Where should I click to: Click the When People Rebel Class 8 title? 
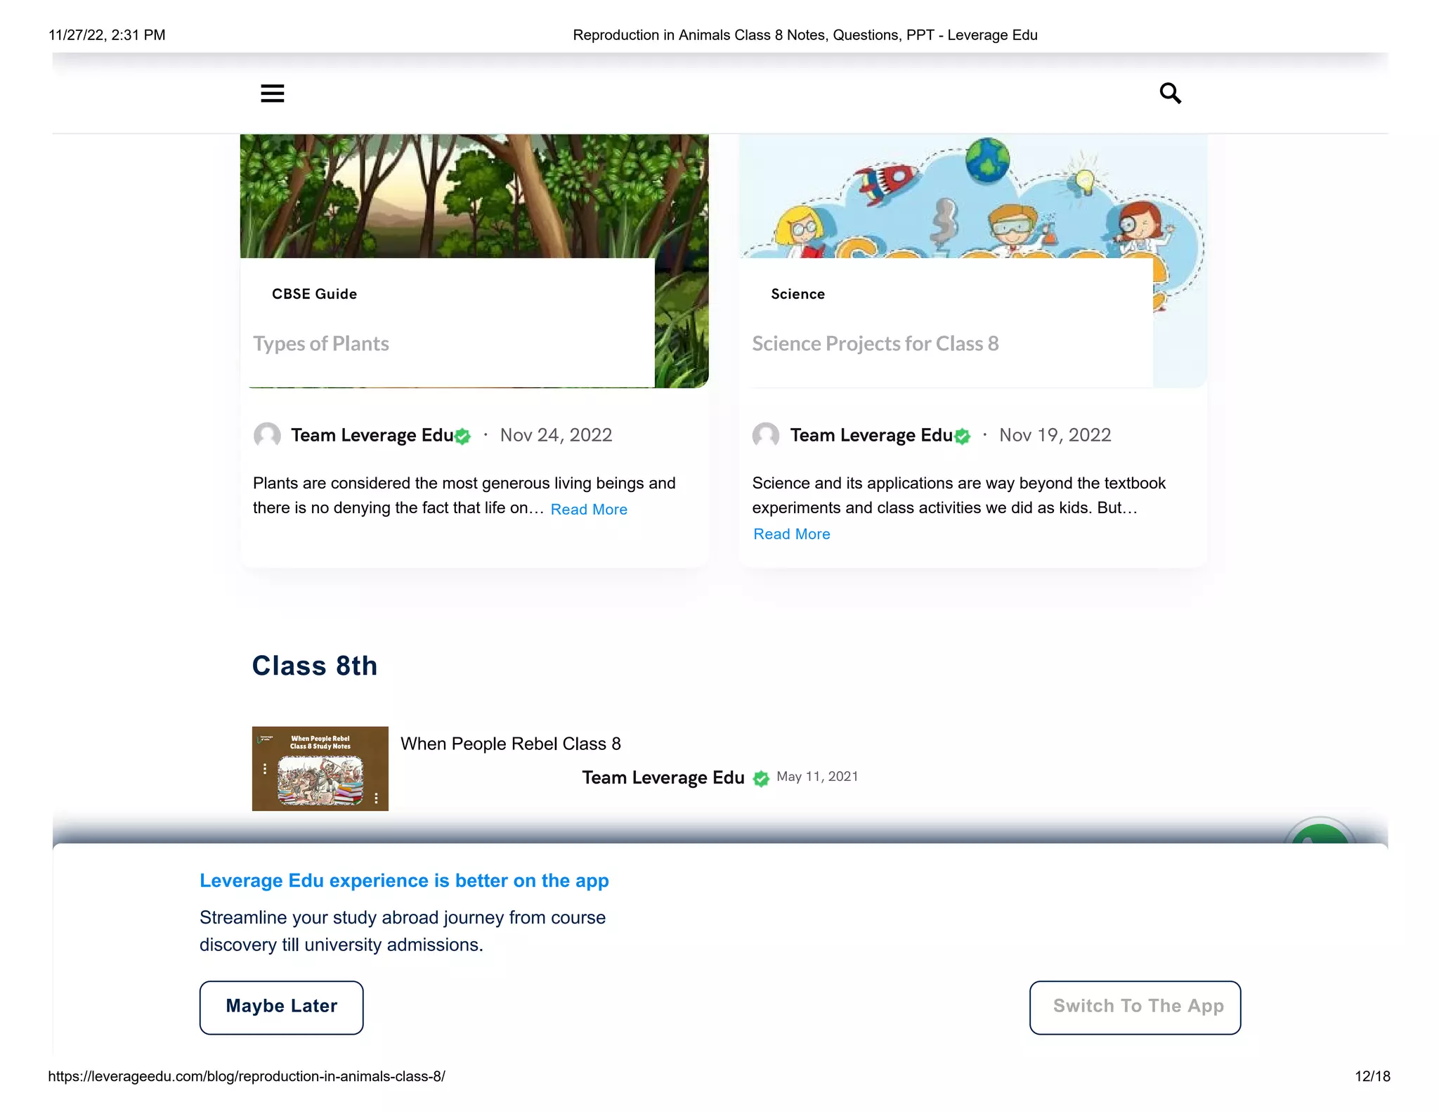[x=511, y=744]
